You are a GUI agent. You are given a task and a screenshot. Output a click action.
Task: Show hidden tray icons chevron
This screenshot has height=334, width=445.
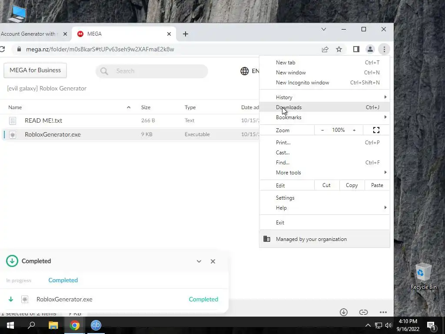point(368,325)
